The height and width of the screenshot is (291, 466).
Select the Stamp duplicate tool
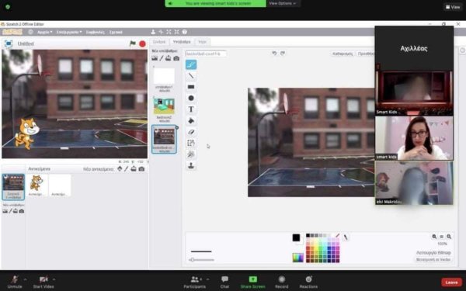[191, 166]
